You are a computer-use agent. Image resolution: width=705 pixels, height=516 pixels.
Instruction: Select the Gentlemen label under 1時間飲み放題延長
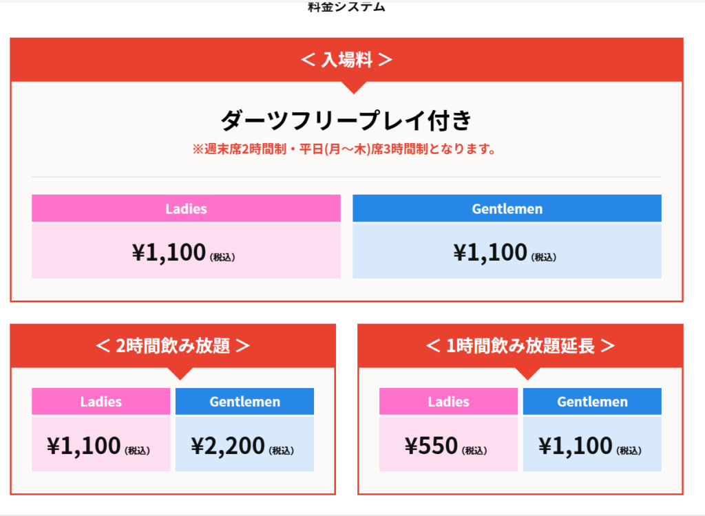click(x=592, y=401)
